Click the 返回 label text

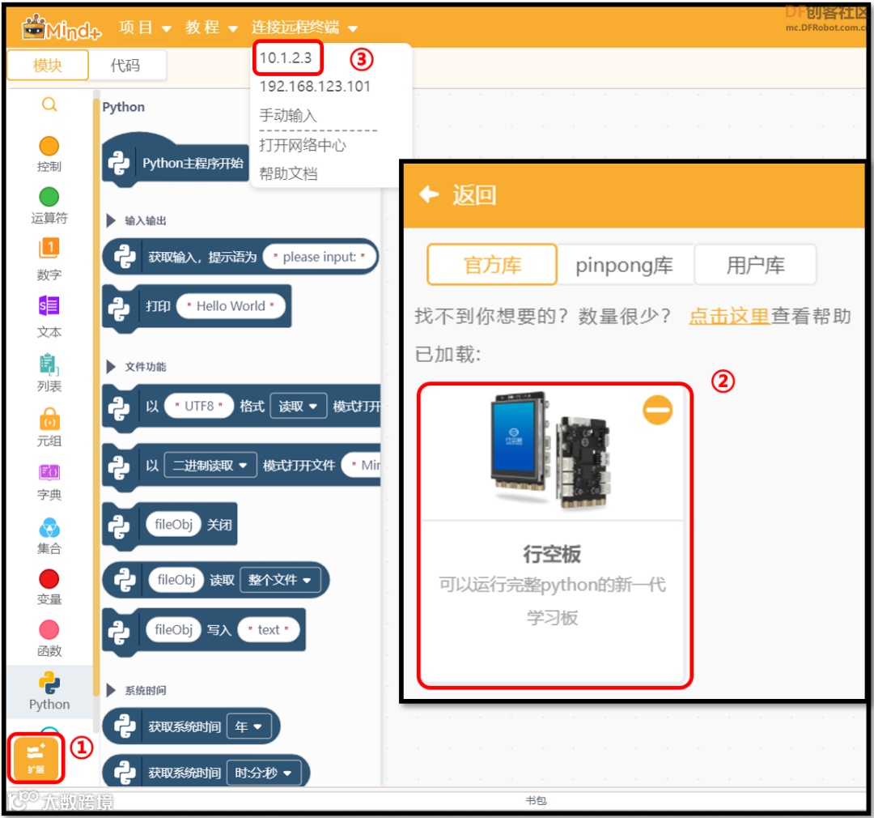coord(474,195)
